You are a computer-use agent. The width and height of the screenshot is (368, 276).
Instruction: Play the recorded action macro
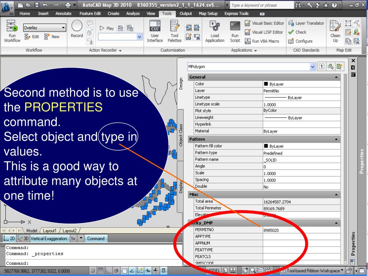[x=107, y=28]
